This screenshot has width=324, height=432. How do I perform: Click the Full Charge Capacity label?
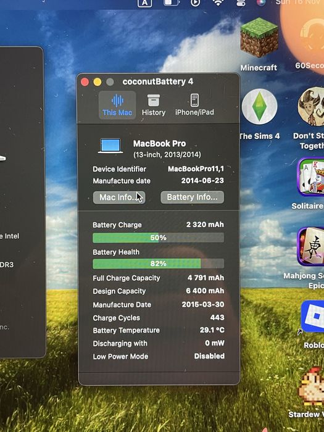[x=126, y=278]
